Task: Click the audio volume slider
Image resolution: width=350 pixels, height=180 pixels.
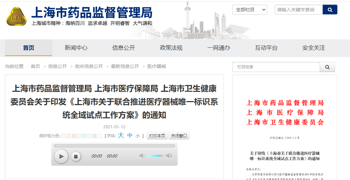Action: click(155, 156)
